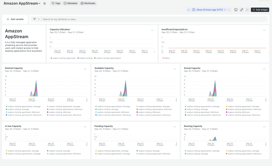Go to the previous time range

(189, 10)
